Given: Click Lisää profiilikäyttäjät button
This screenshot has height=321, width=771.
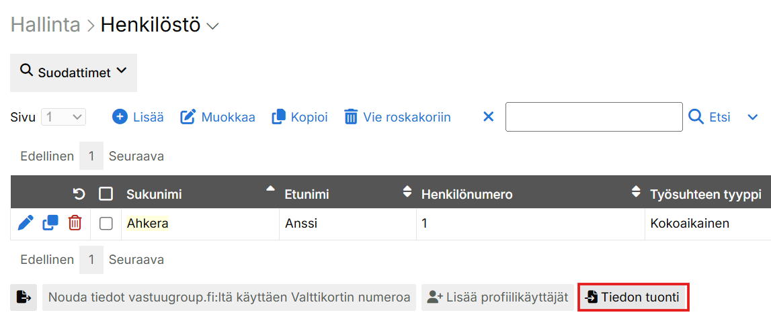Looking at the screenshot, I should tap(498, 297).
